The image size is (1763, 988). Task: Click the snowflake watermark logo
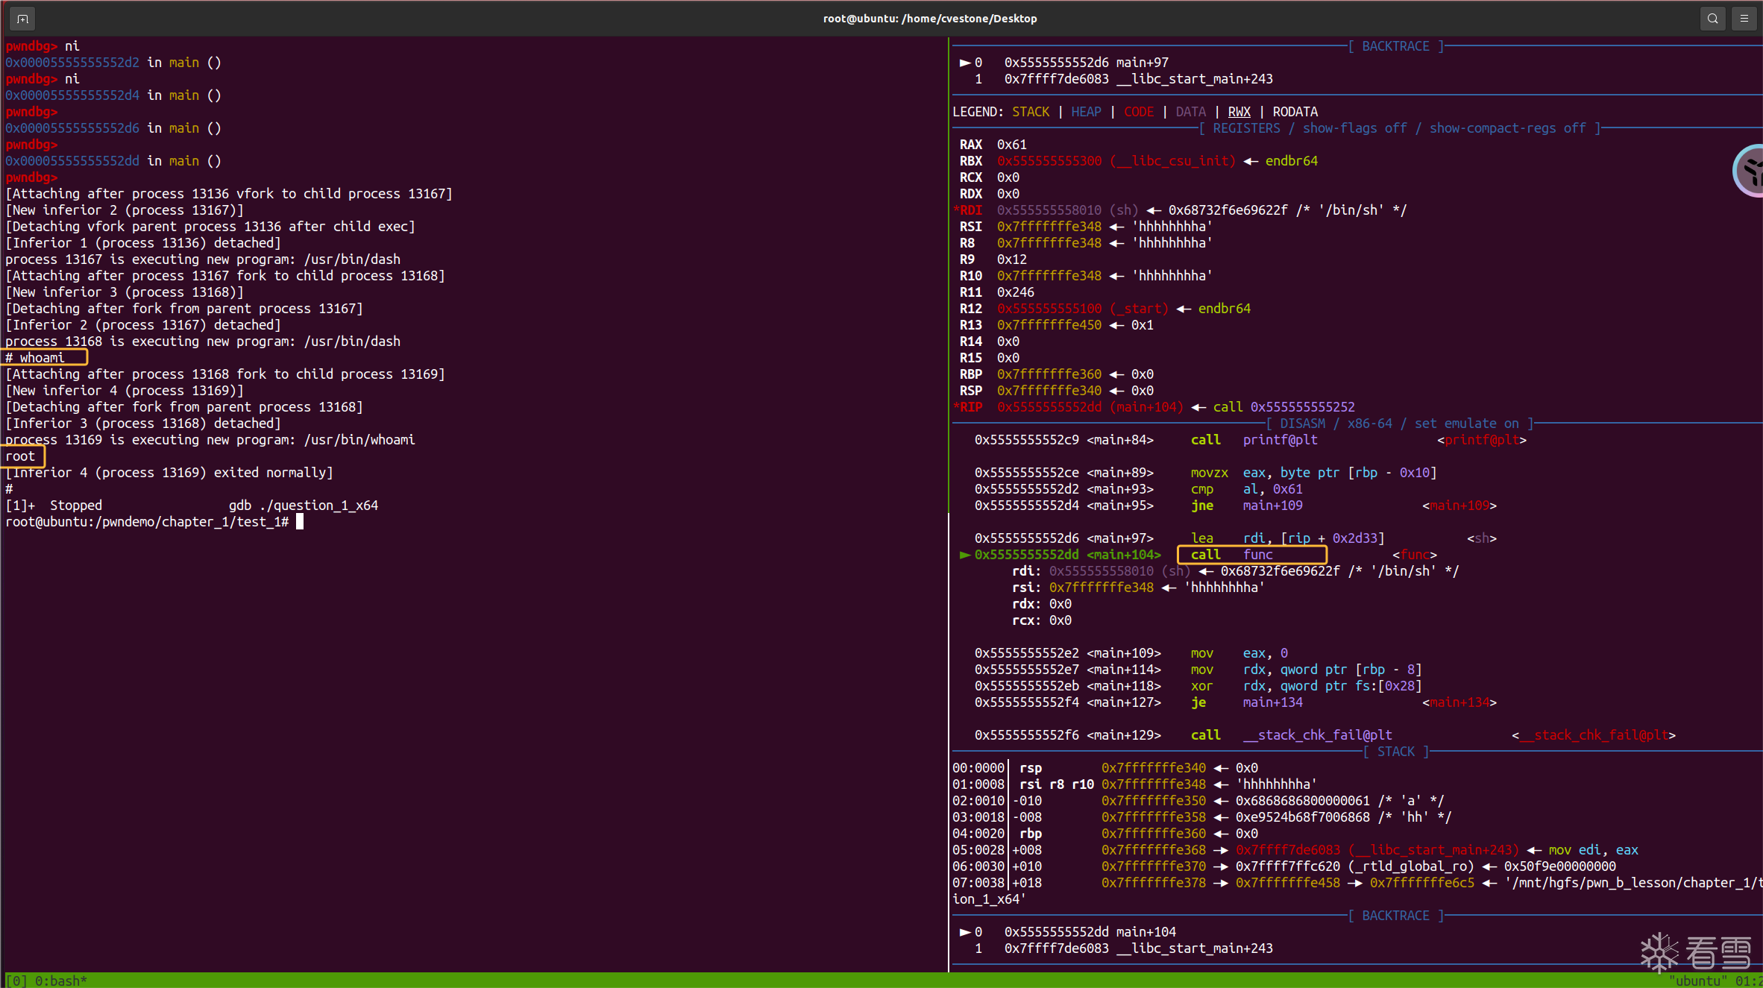coord(1659,951)
